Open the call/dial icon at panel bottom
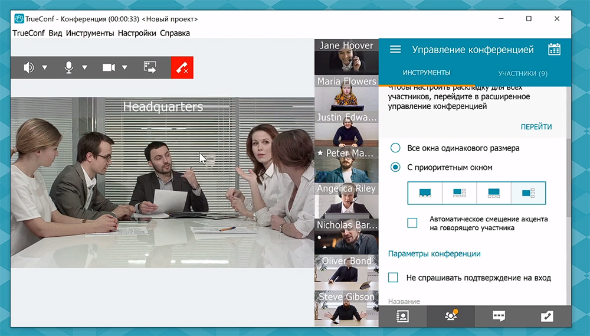The width and height of the screenshot is (590, 336). [x=547, y=316]
